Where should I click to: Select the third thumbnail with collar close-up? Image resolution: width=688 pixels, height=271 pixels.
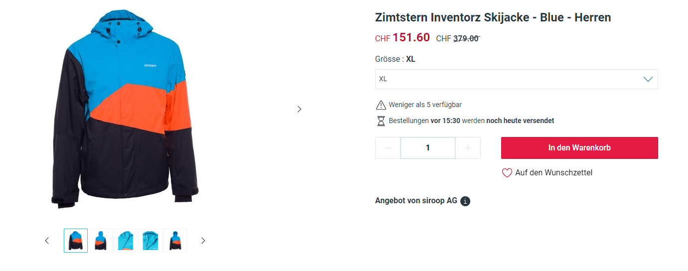coord(126,241)
